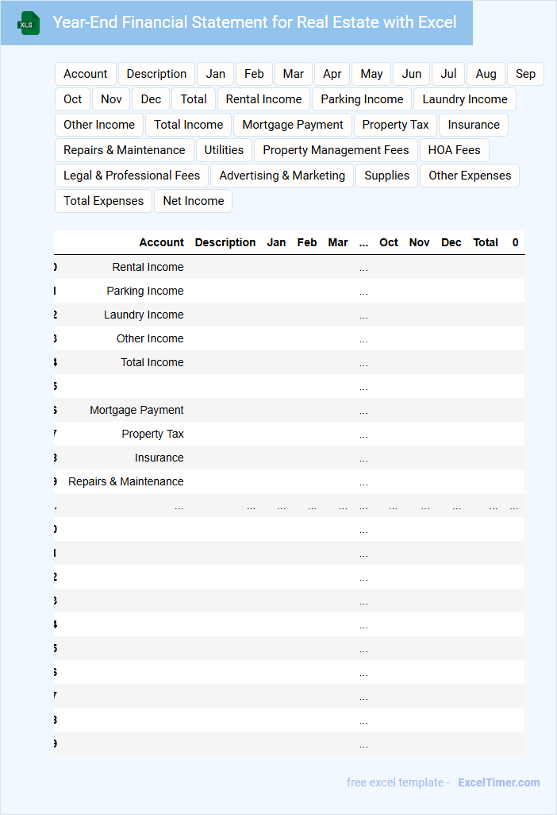Open the Parking Income tag
This screenshot has height=815, width=557.
pos(362,99)
